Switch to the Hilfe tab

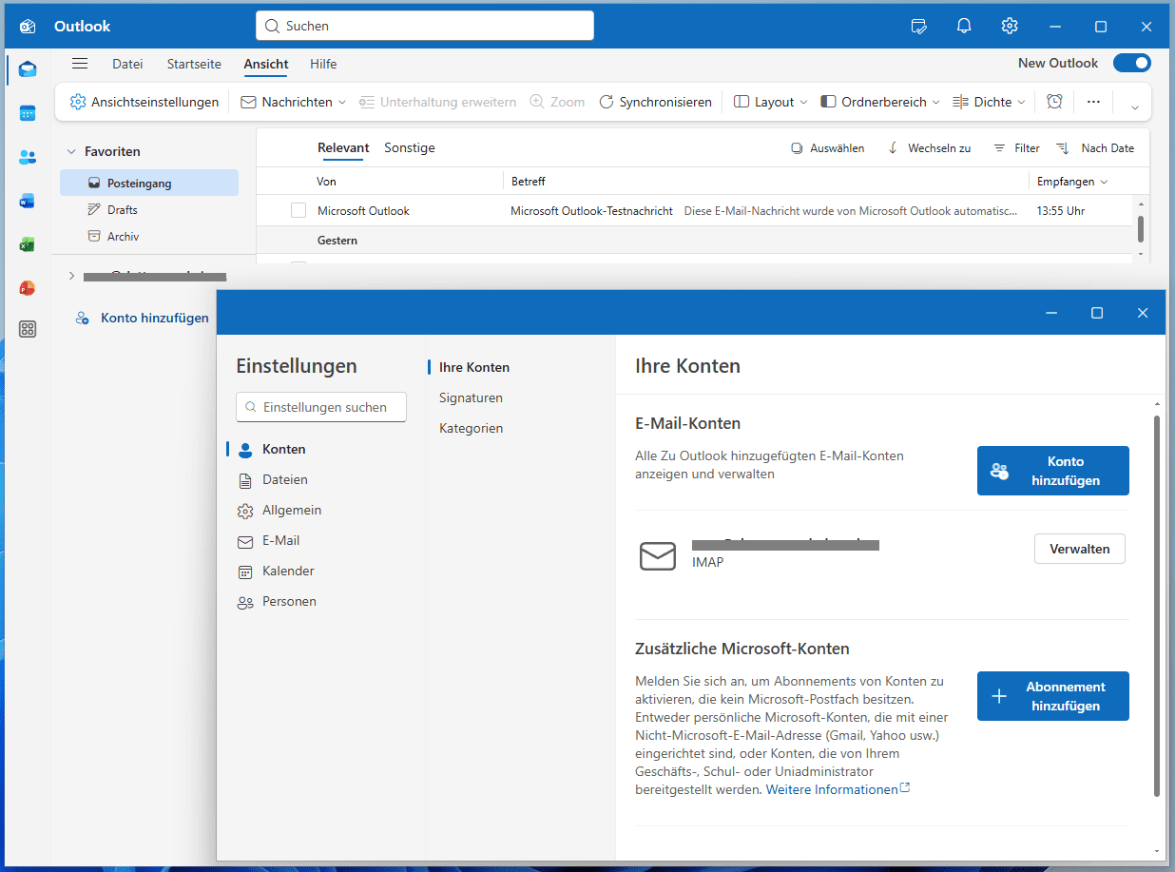click(x=323, y=64)
